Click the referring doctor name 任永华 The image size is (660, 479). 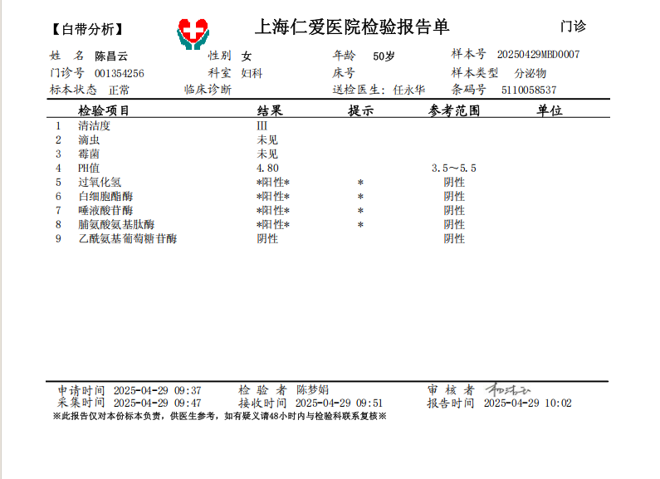408,90
